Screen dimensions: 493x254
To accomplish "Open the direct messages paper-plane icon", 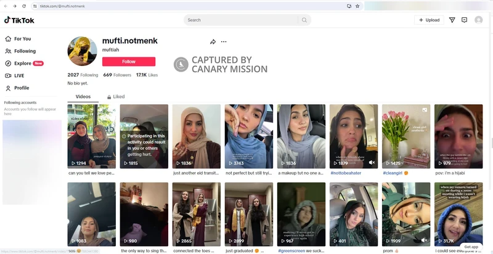I will point(452,20).
